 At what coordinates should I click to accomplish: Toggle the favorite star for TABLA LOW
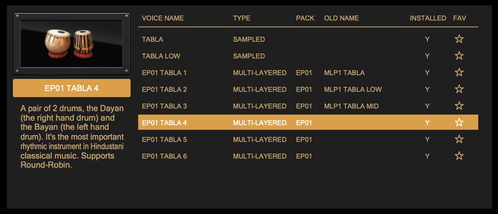coord(459,56)
